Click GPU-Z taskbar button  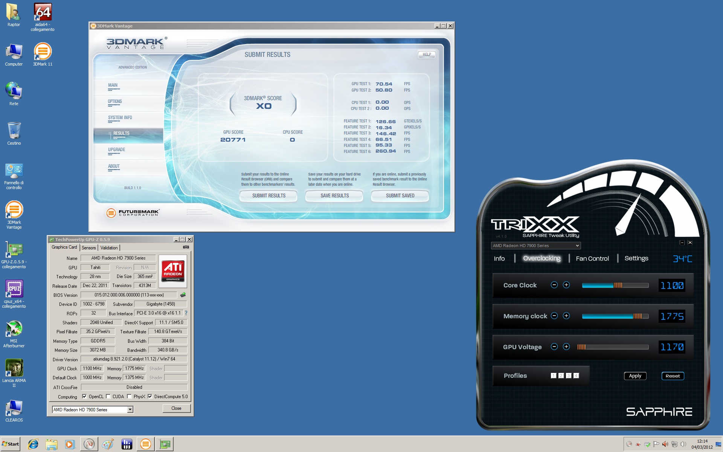(165, 444)
